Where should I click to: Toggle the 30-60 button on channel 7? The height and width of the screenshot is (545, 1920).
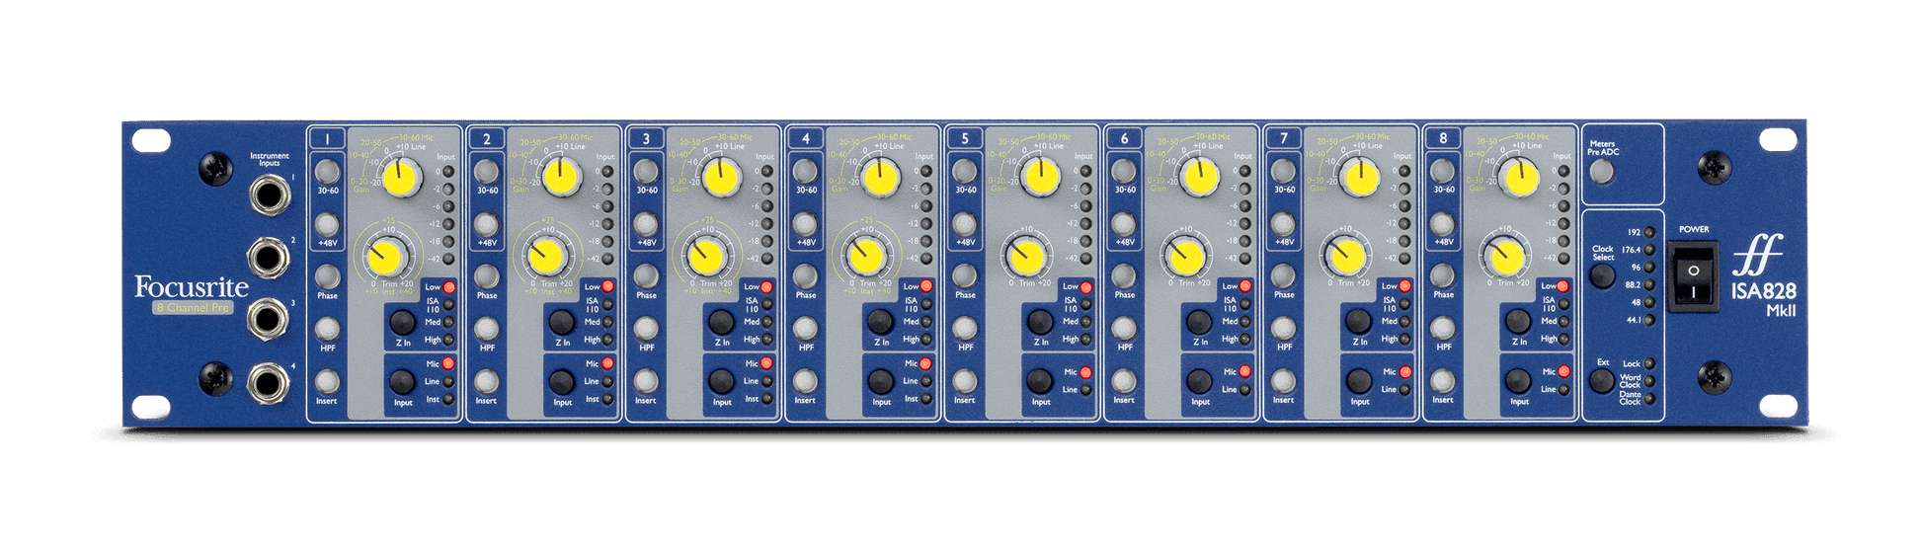[1283, 171]
